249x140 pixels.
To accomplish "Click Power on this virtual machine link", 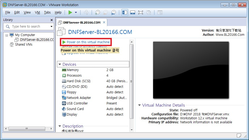I will point(88,42).
